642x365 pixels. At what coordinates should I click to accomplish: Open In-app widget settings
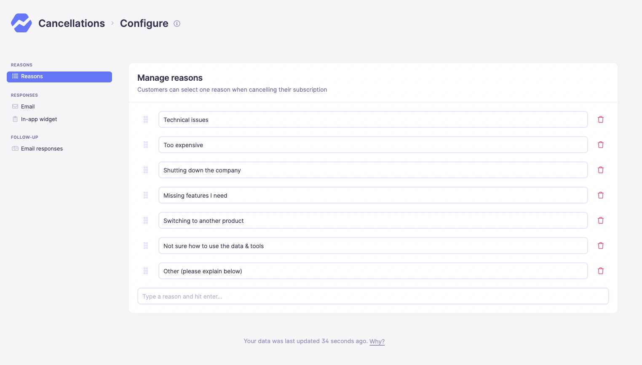point(39,119)
